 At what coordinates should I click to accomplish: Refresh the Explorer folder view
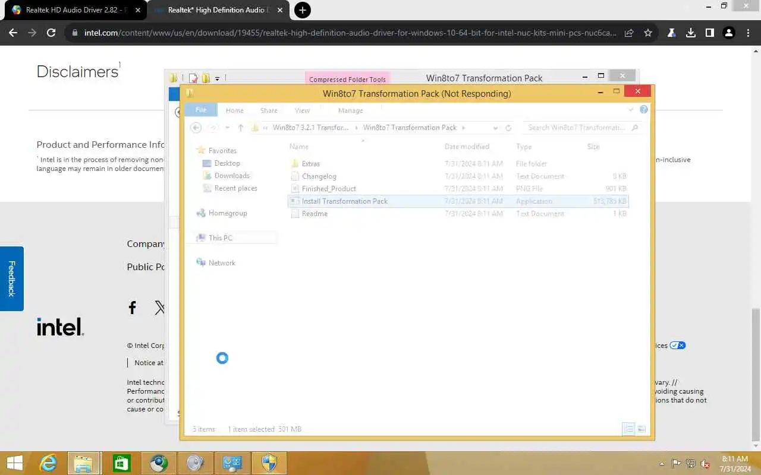[508, 128]
